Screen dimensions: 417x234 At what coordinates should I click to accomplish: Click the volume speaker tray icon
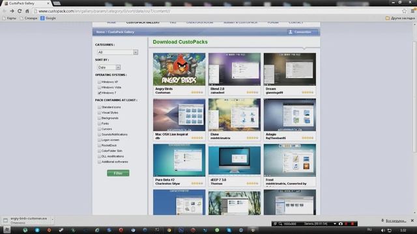[383, 230]
